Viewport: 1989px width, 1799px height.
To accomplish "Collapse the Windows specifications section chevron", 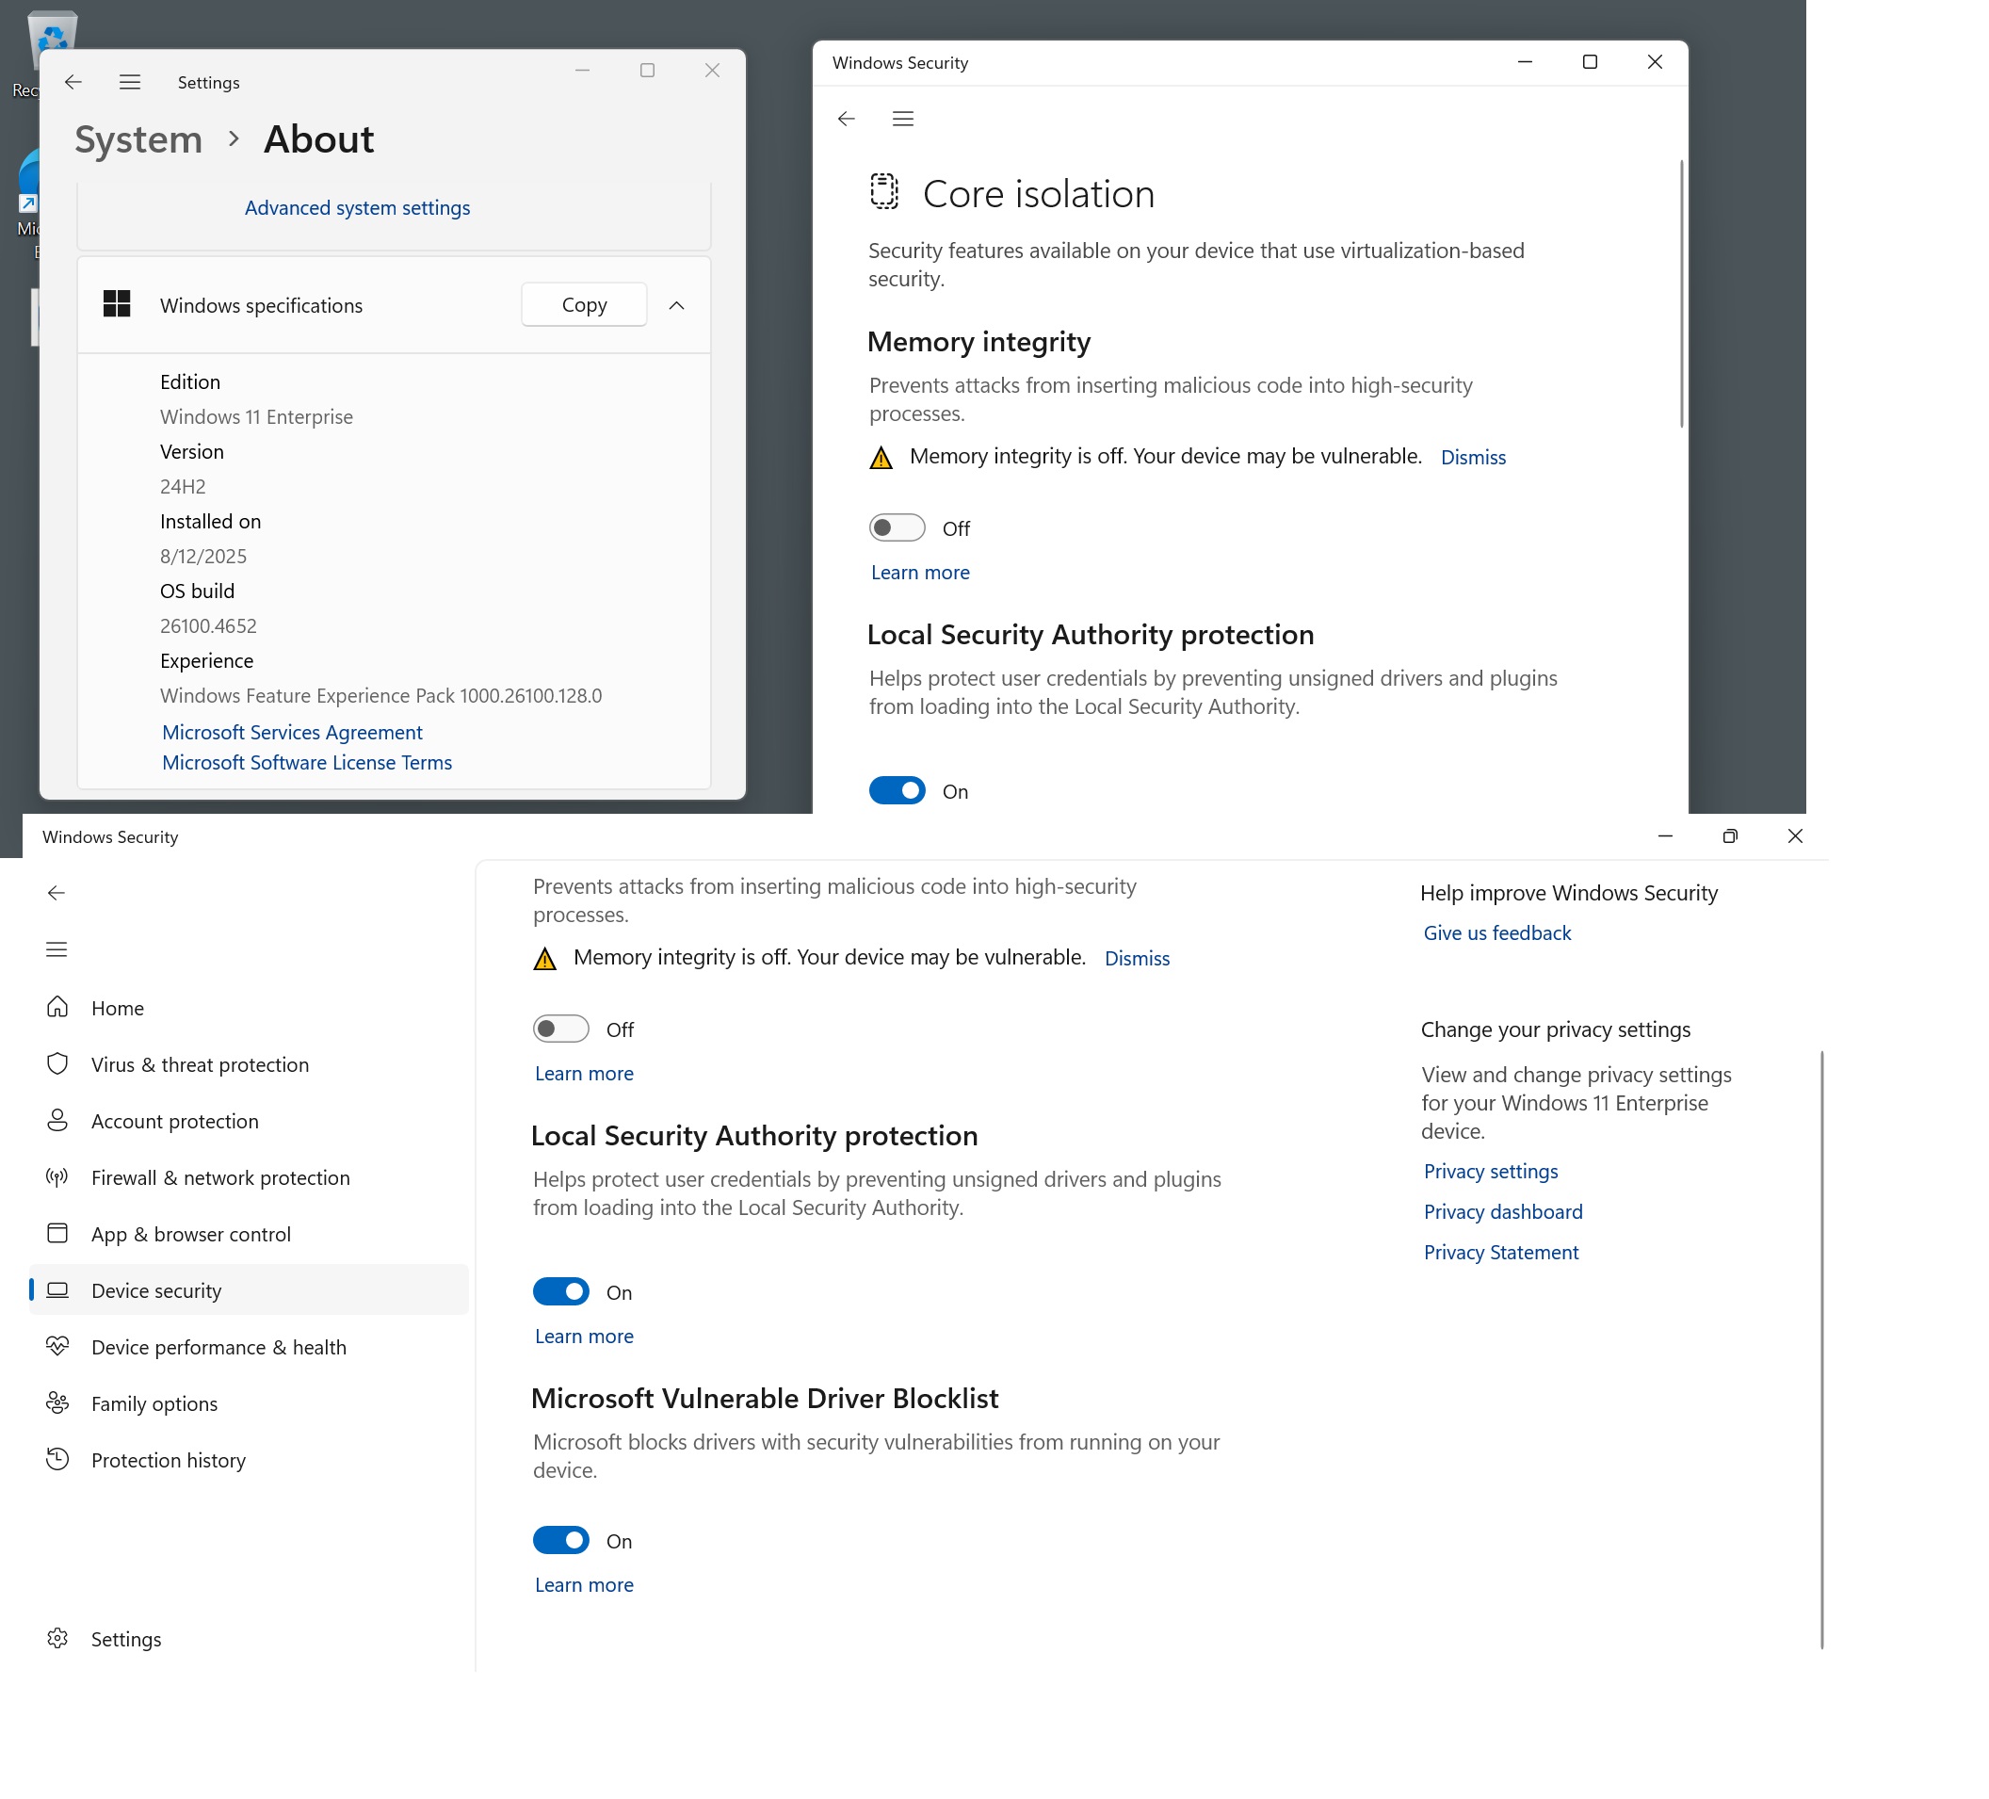I will click(x=676, y=305).
